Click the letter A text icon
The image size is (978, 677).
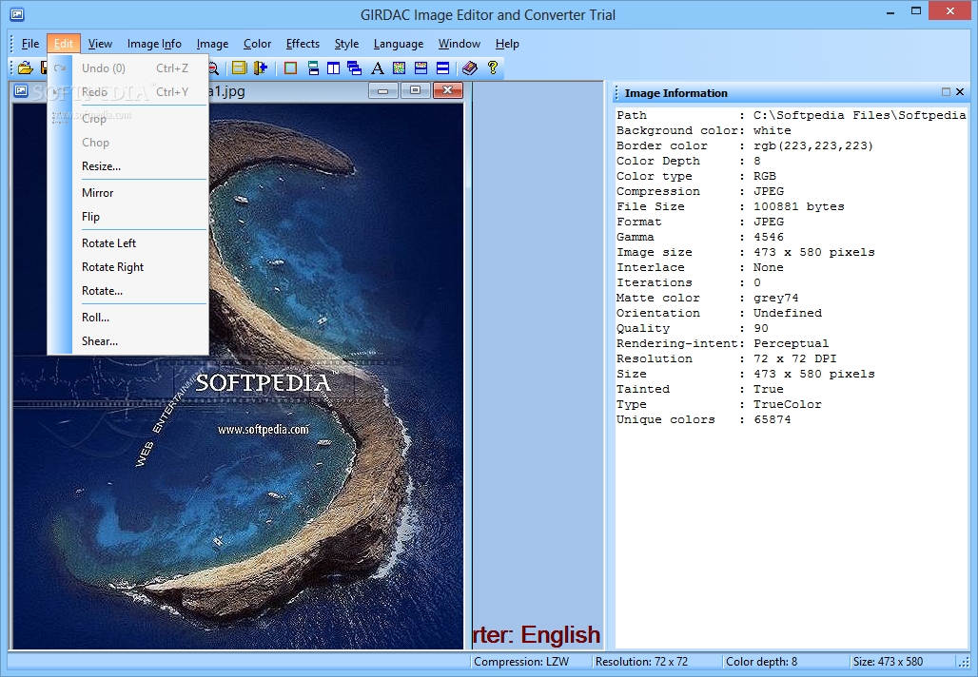378,68
